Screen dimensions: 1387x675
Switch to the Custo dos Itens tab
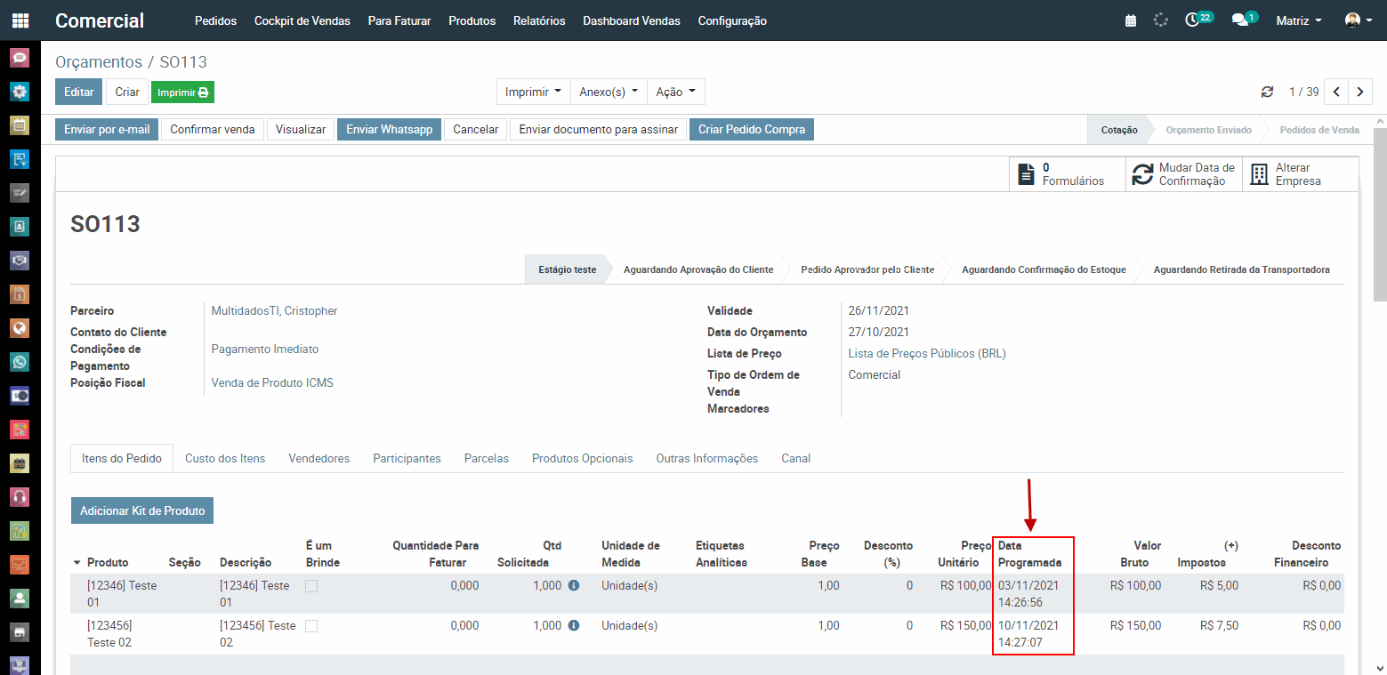tap(225, 458)
